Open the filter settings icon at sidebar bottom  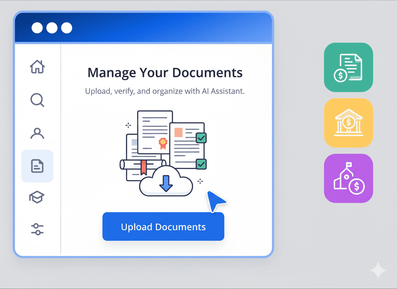(37, 229)
